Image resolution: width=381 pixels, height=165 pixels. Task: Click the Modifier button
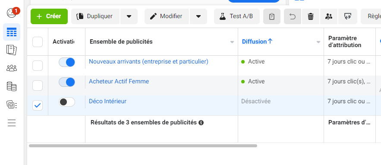click(x=167, y=16)
